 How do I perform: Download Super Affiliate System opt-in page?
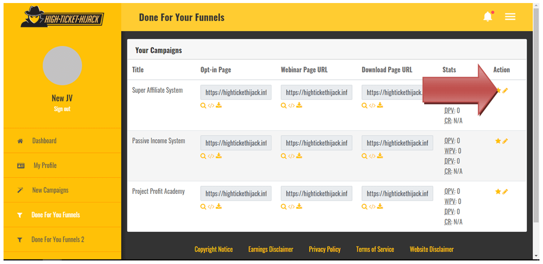(x=219, y=105)
